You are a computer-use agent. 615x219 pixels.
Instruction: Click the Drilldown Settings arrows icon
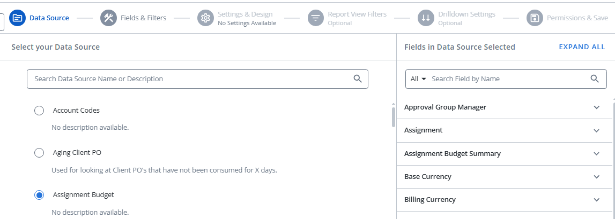pyautogui.click(x=426, y=18)
